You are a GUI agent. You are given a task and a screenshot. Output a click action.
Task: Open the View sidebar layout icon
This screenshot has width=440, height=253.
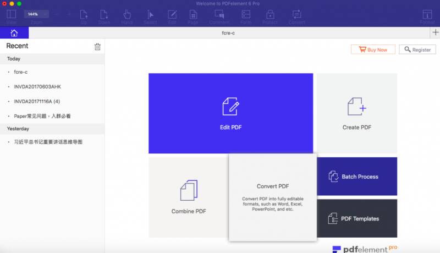click(x=11, y=14)
